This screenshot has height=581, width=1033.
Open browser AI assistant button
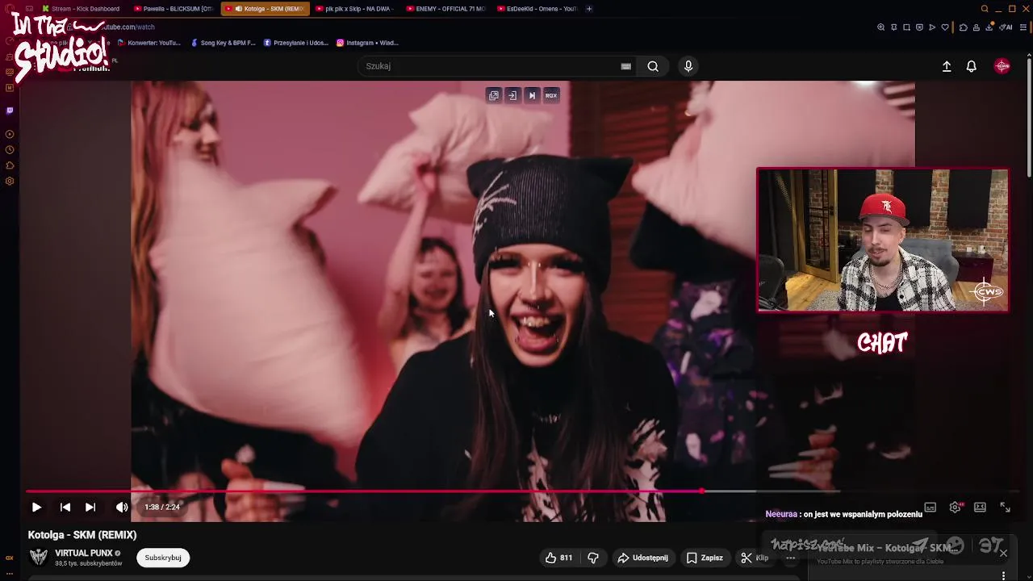(x=1006, y=27)
